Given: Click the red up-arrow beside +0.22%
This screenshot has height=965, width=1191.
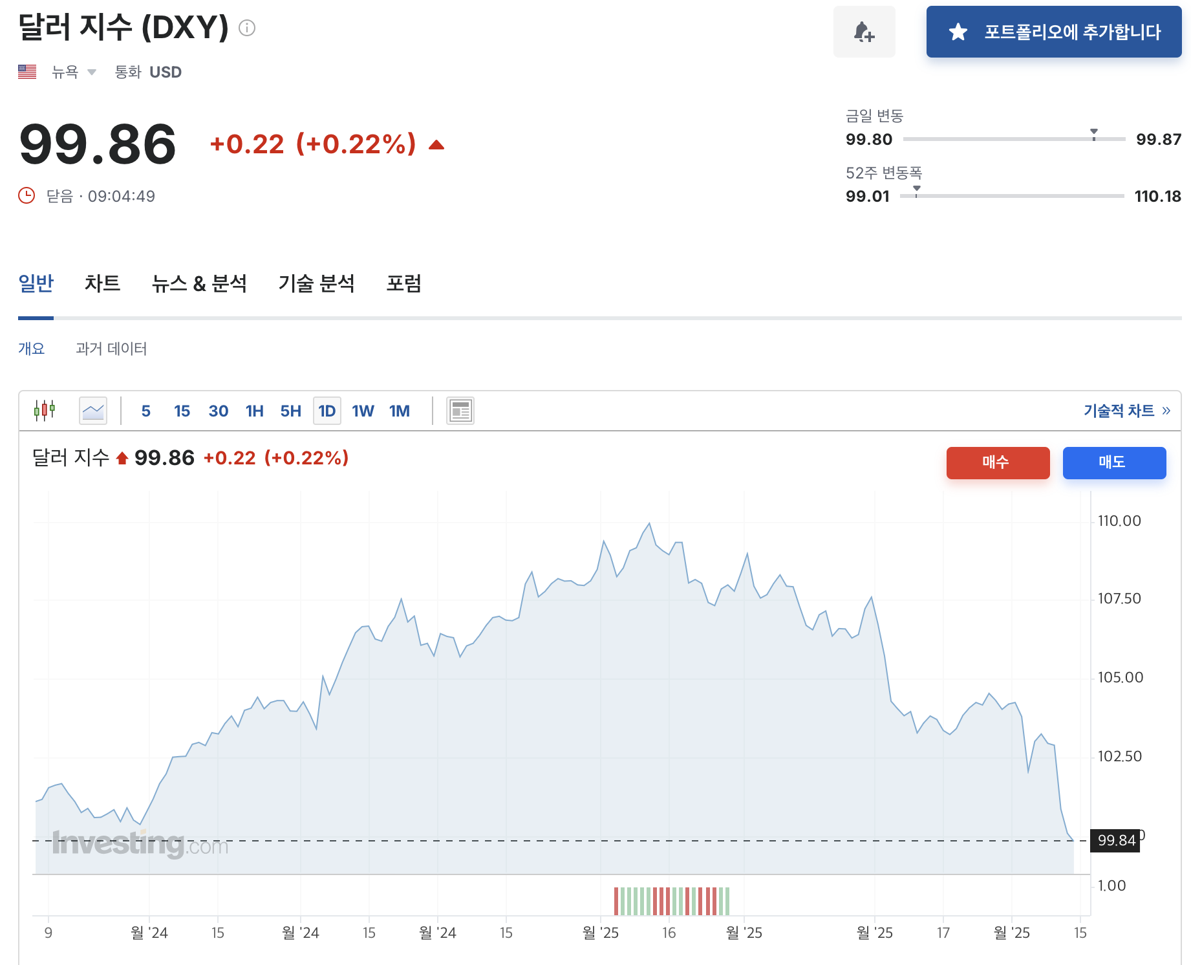Looking at the screenshot, I should (x=436, y=145).
